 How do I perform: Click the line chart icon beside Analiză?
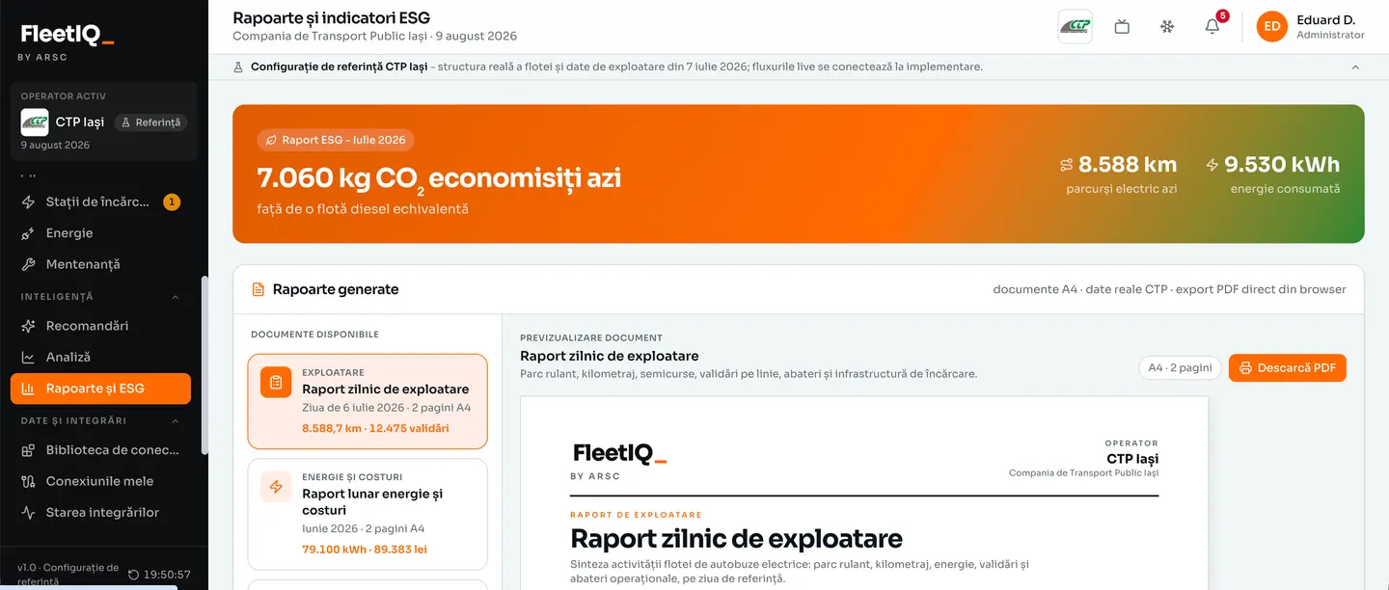point(29,357)
